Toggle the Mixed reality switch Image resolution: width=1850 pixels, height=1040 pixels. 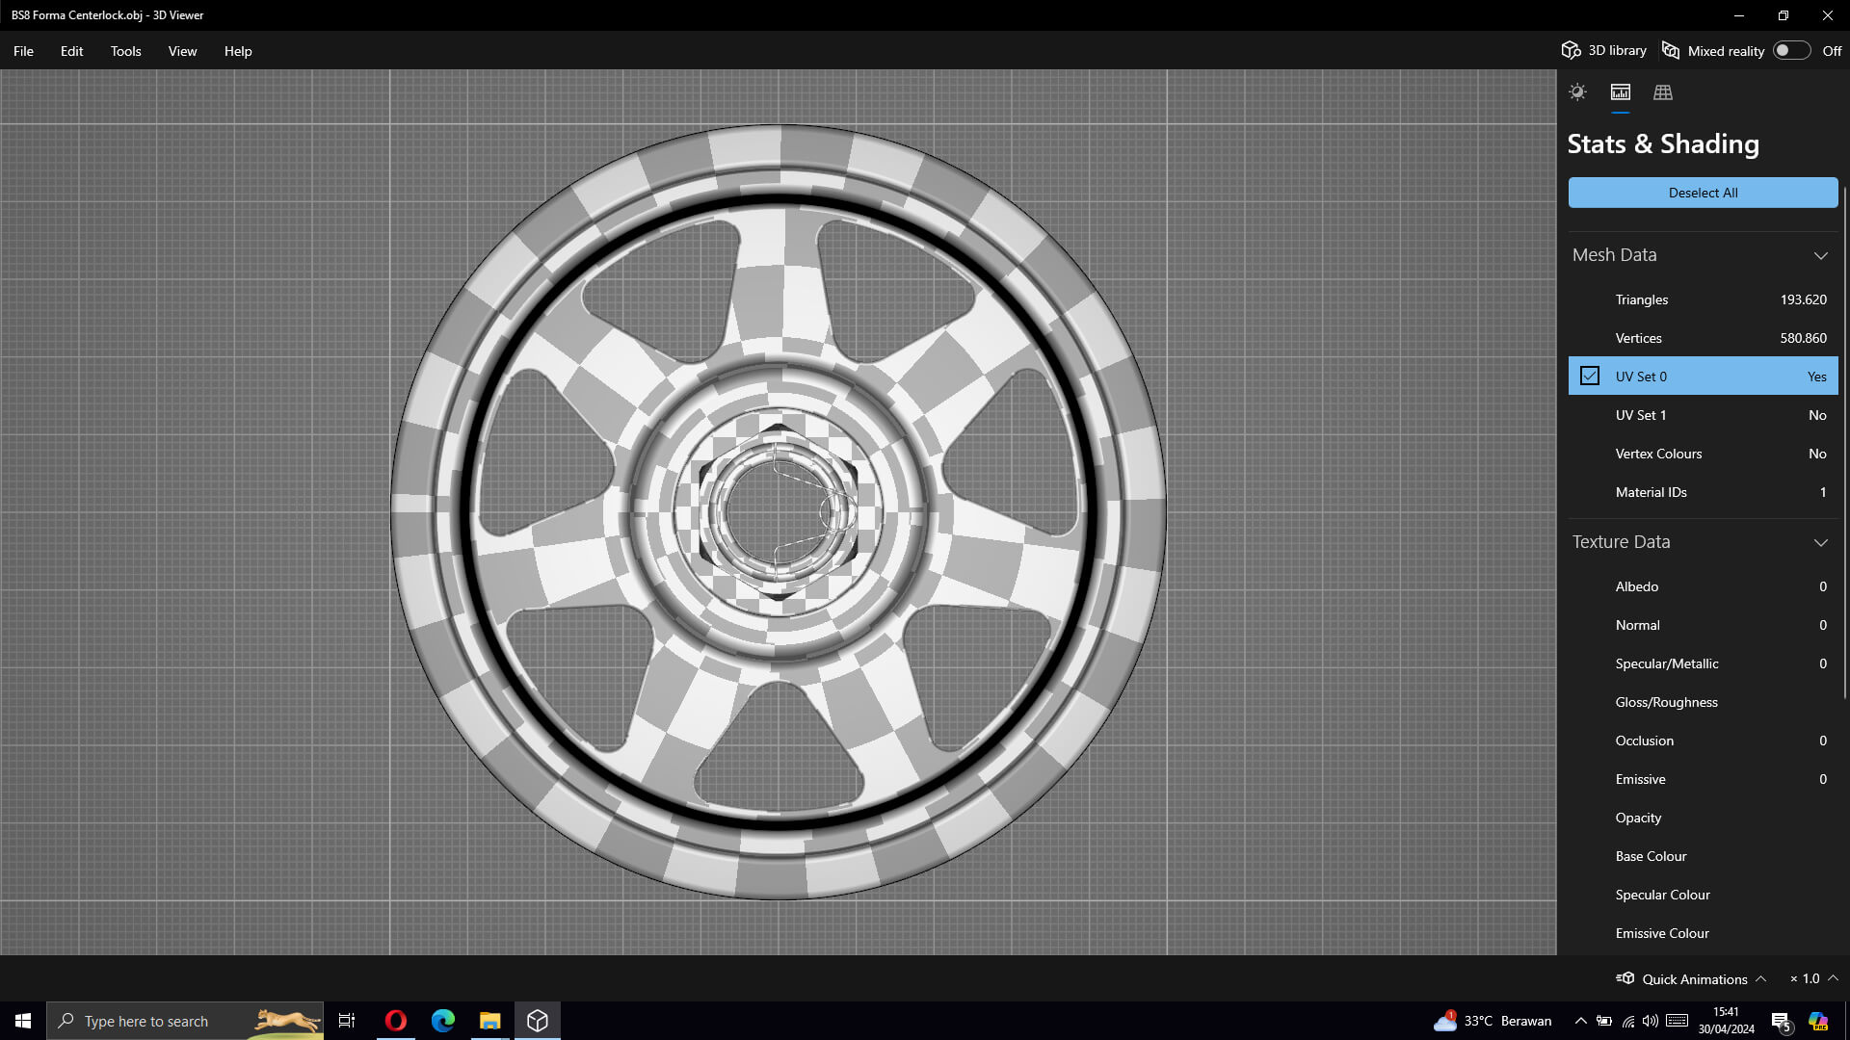[x=1791, y=50]
